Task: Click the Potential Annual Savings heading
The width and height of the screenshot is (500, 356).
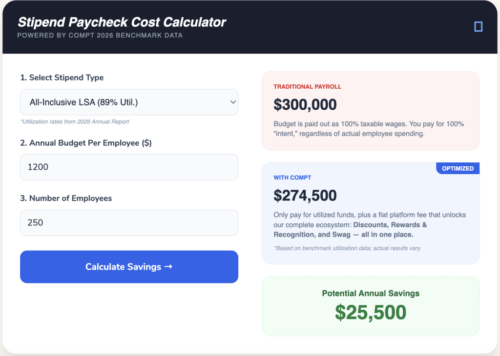Action: [371, 294]
